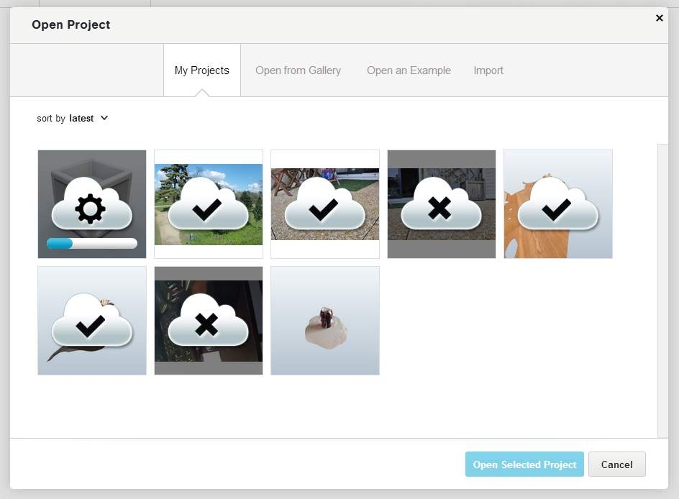The height and width of the screenshot is (499, 679).
Task: Click the progress bar on processing project
Action: tap(92, 244)
